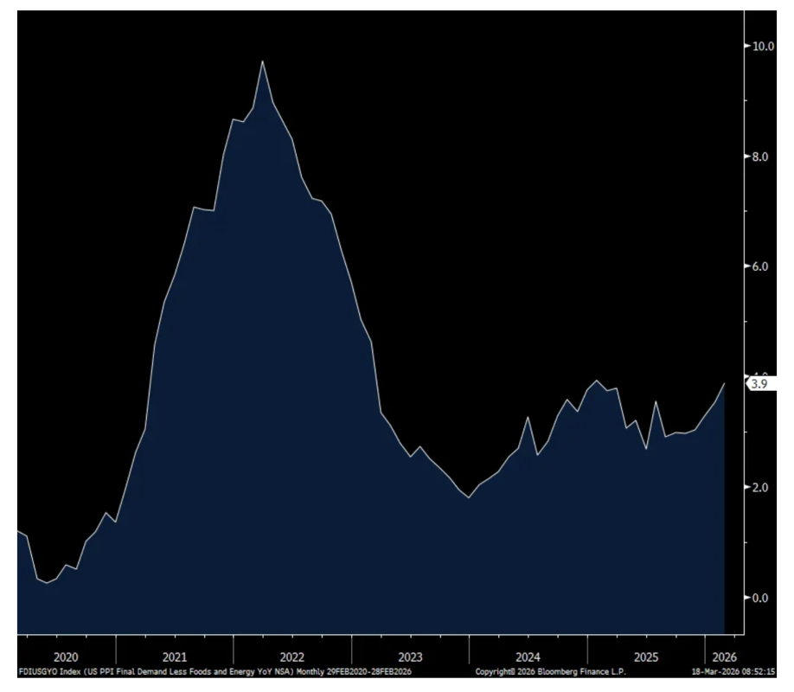The height and width of the screenshot is (692, 794).
Task: Select the 2023 label on the time axis
Action: pyautogui.click(x=410, y=657)
